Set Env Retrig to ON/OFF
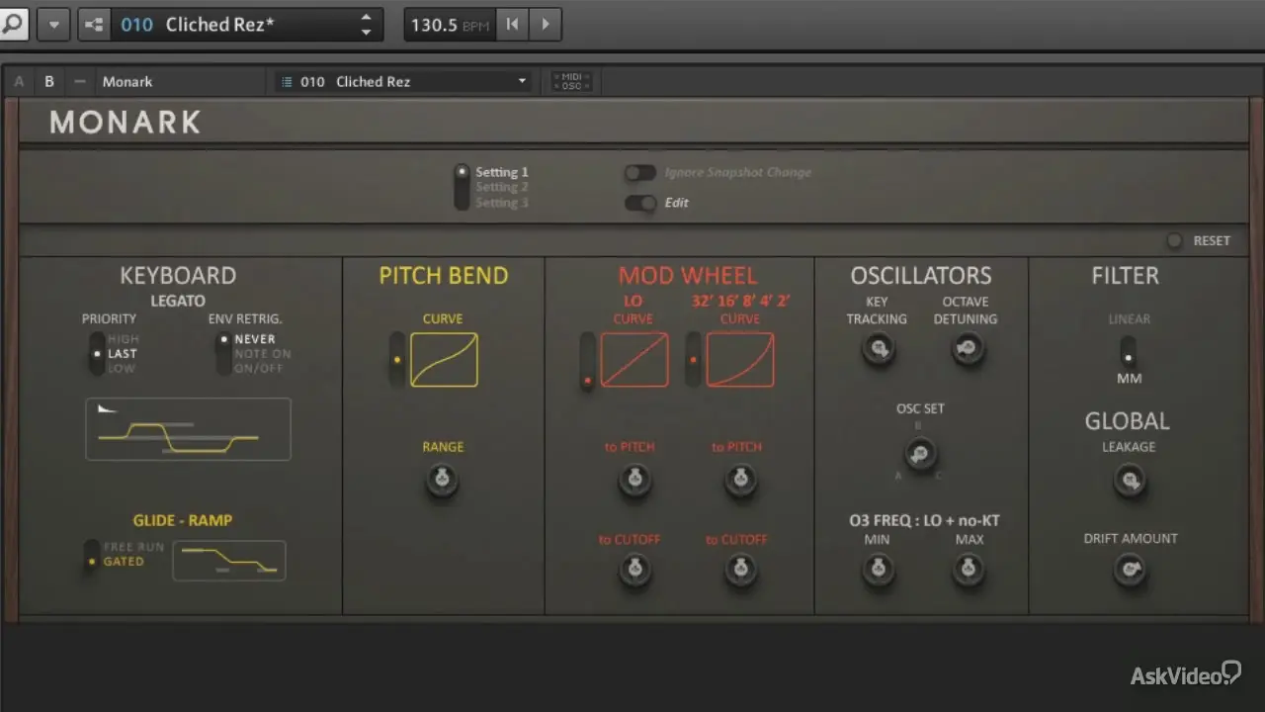 point(259,369)
